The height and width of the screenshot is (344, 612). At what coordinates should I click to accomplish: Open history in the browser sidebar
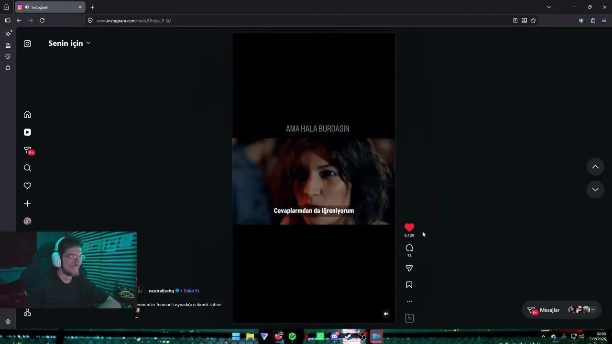point(8,56)
